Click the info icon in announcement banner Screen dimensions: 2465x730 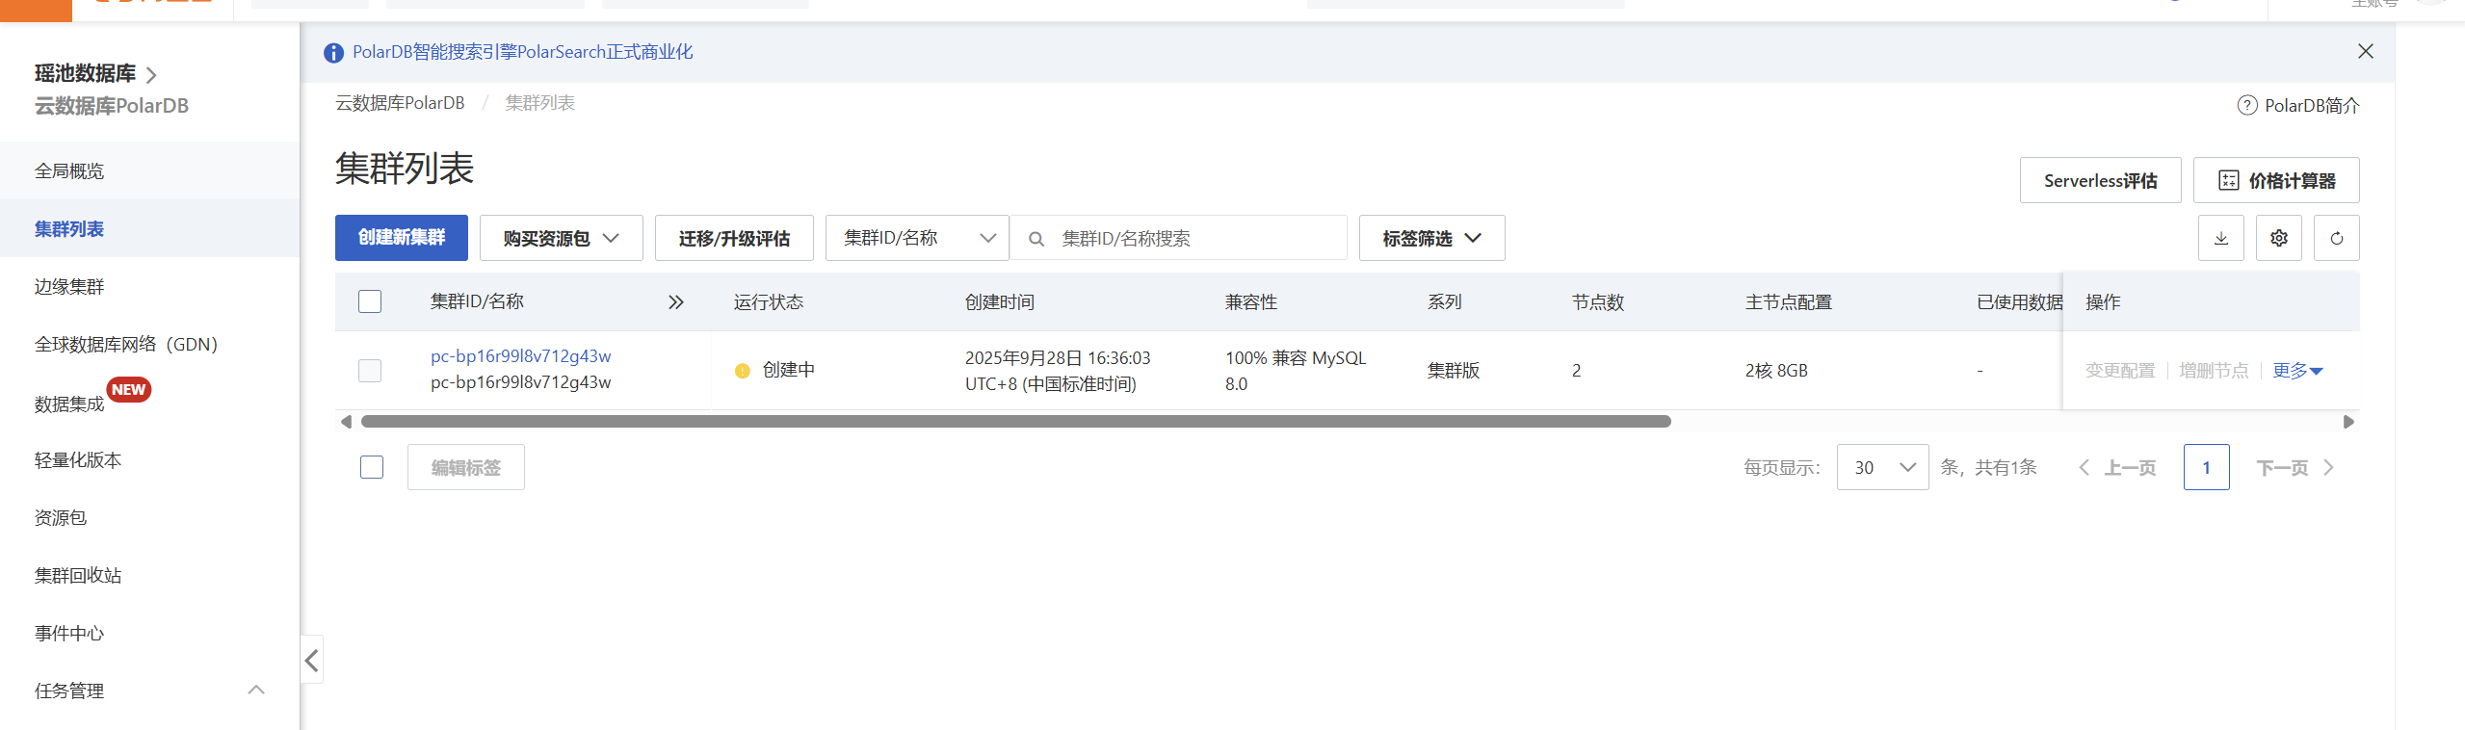click(333, 53)
